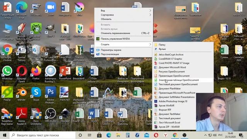This screenshot has width=247, height=139.
Task: Open Панель управления NVIDIA
Action: point(123,39)
